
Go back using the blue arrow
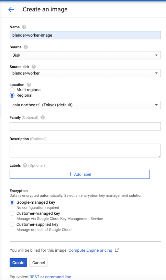[x=11, y=9]
